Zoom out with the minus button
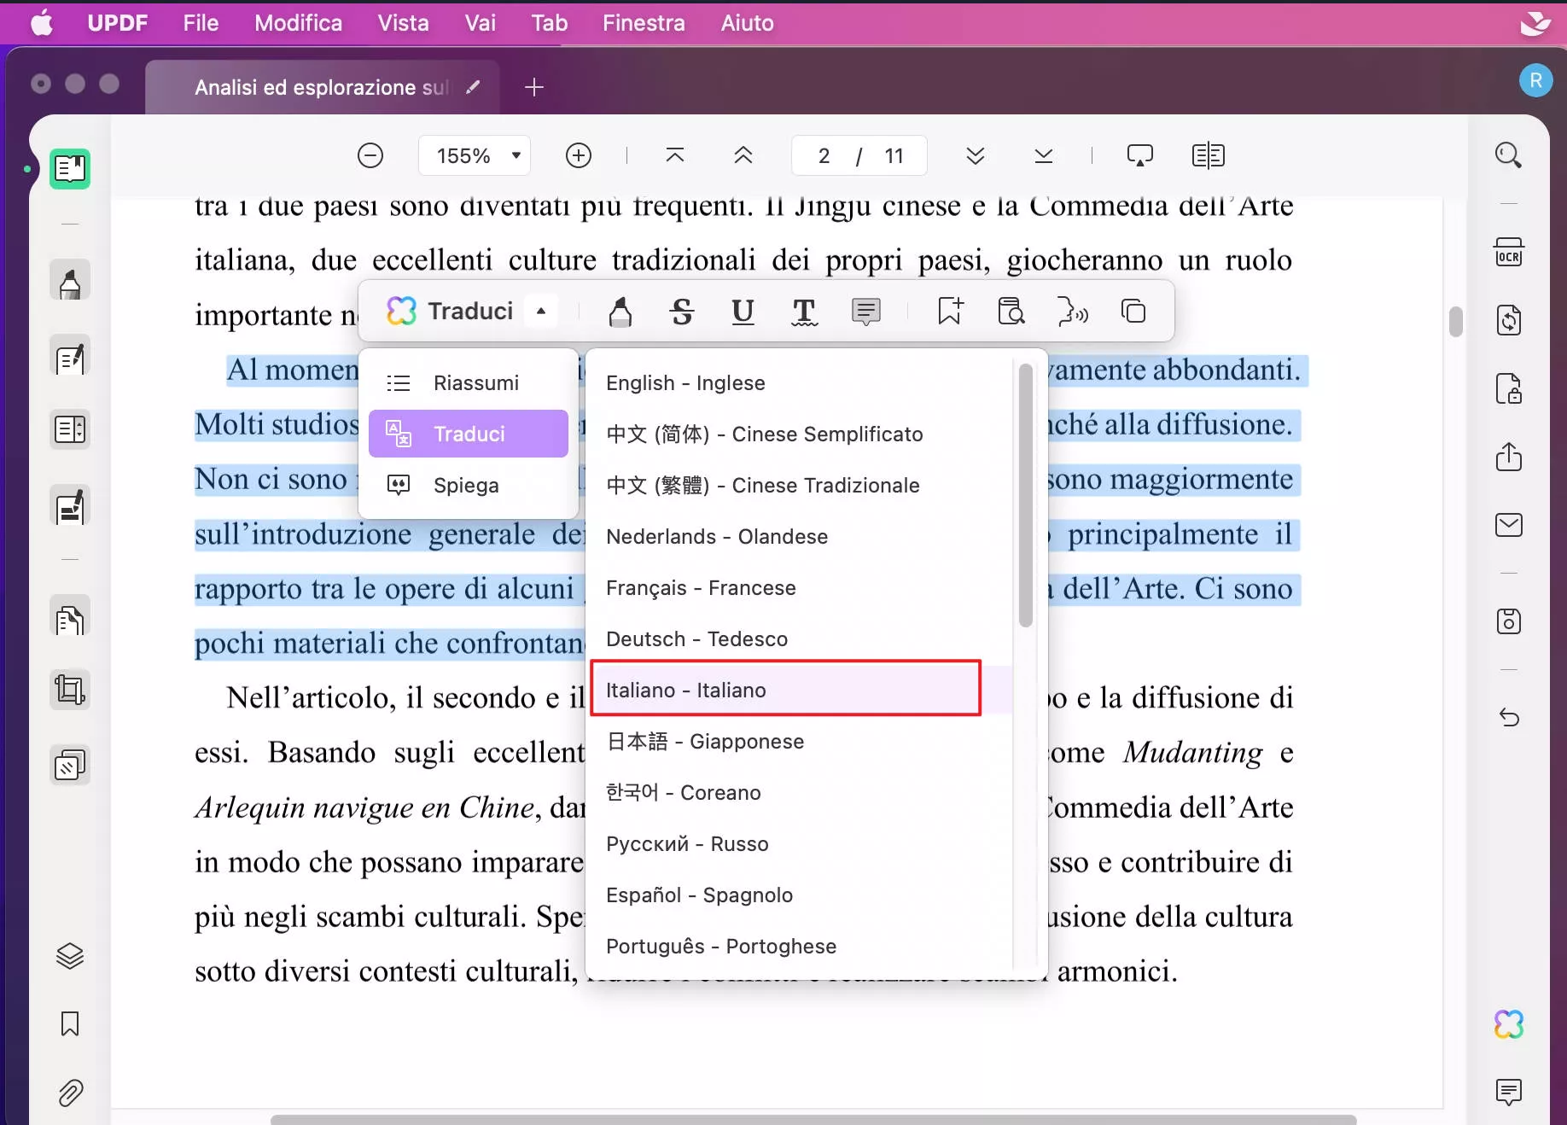 (x=370, y=155)
